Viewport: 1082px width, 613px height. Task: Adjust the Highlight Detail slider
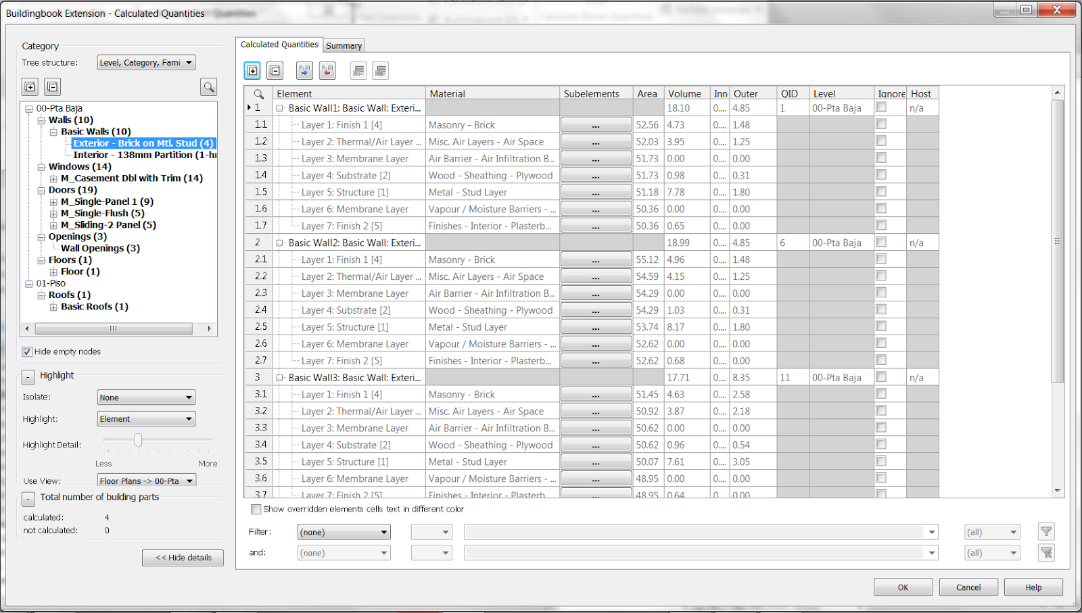(x=139, y=440)
